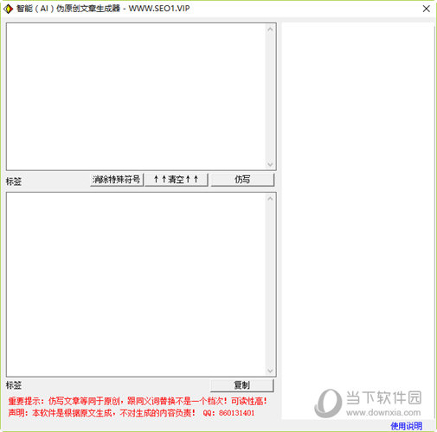Clear text with the ↑↑清空↑↑ button

(176, 180)
